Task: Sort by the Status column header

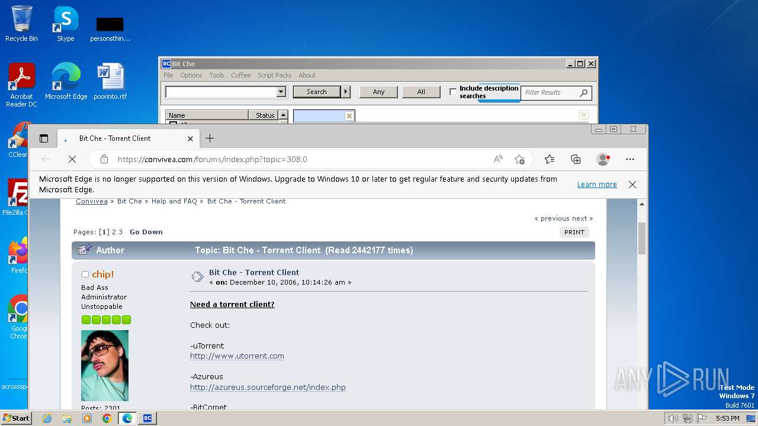Action: click(264, 115)
